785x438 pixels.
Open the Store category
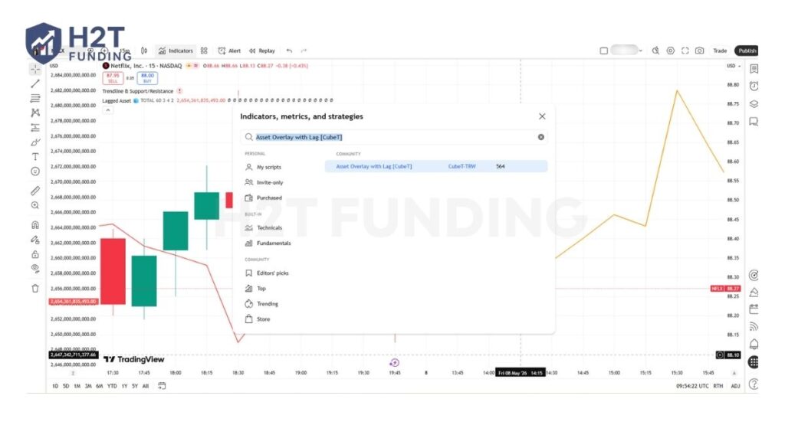(258, 319)
